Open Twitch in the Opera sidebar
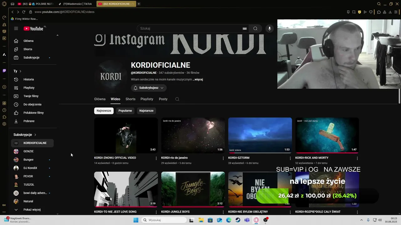The width and height of the screenshot is (401, 225). tap(4, 71)
